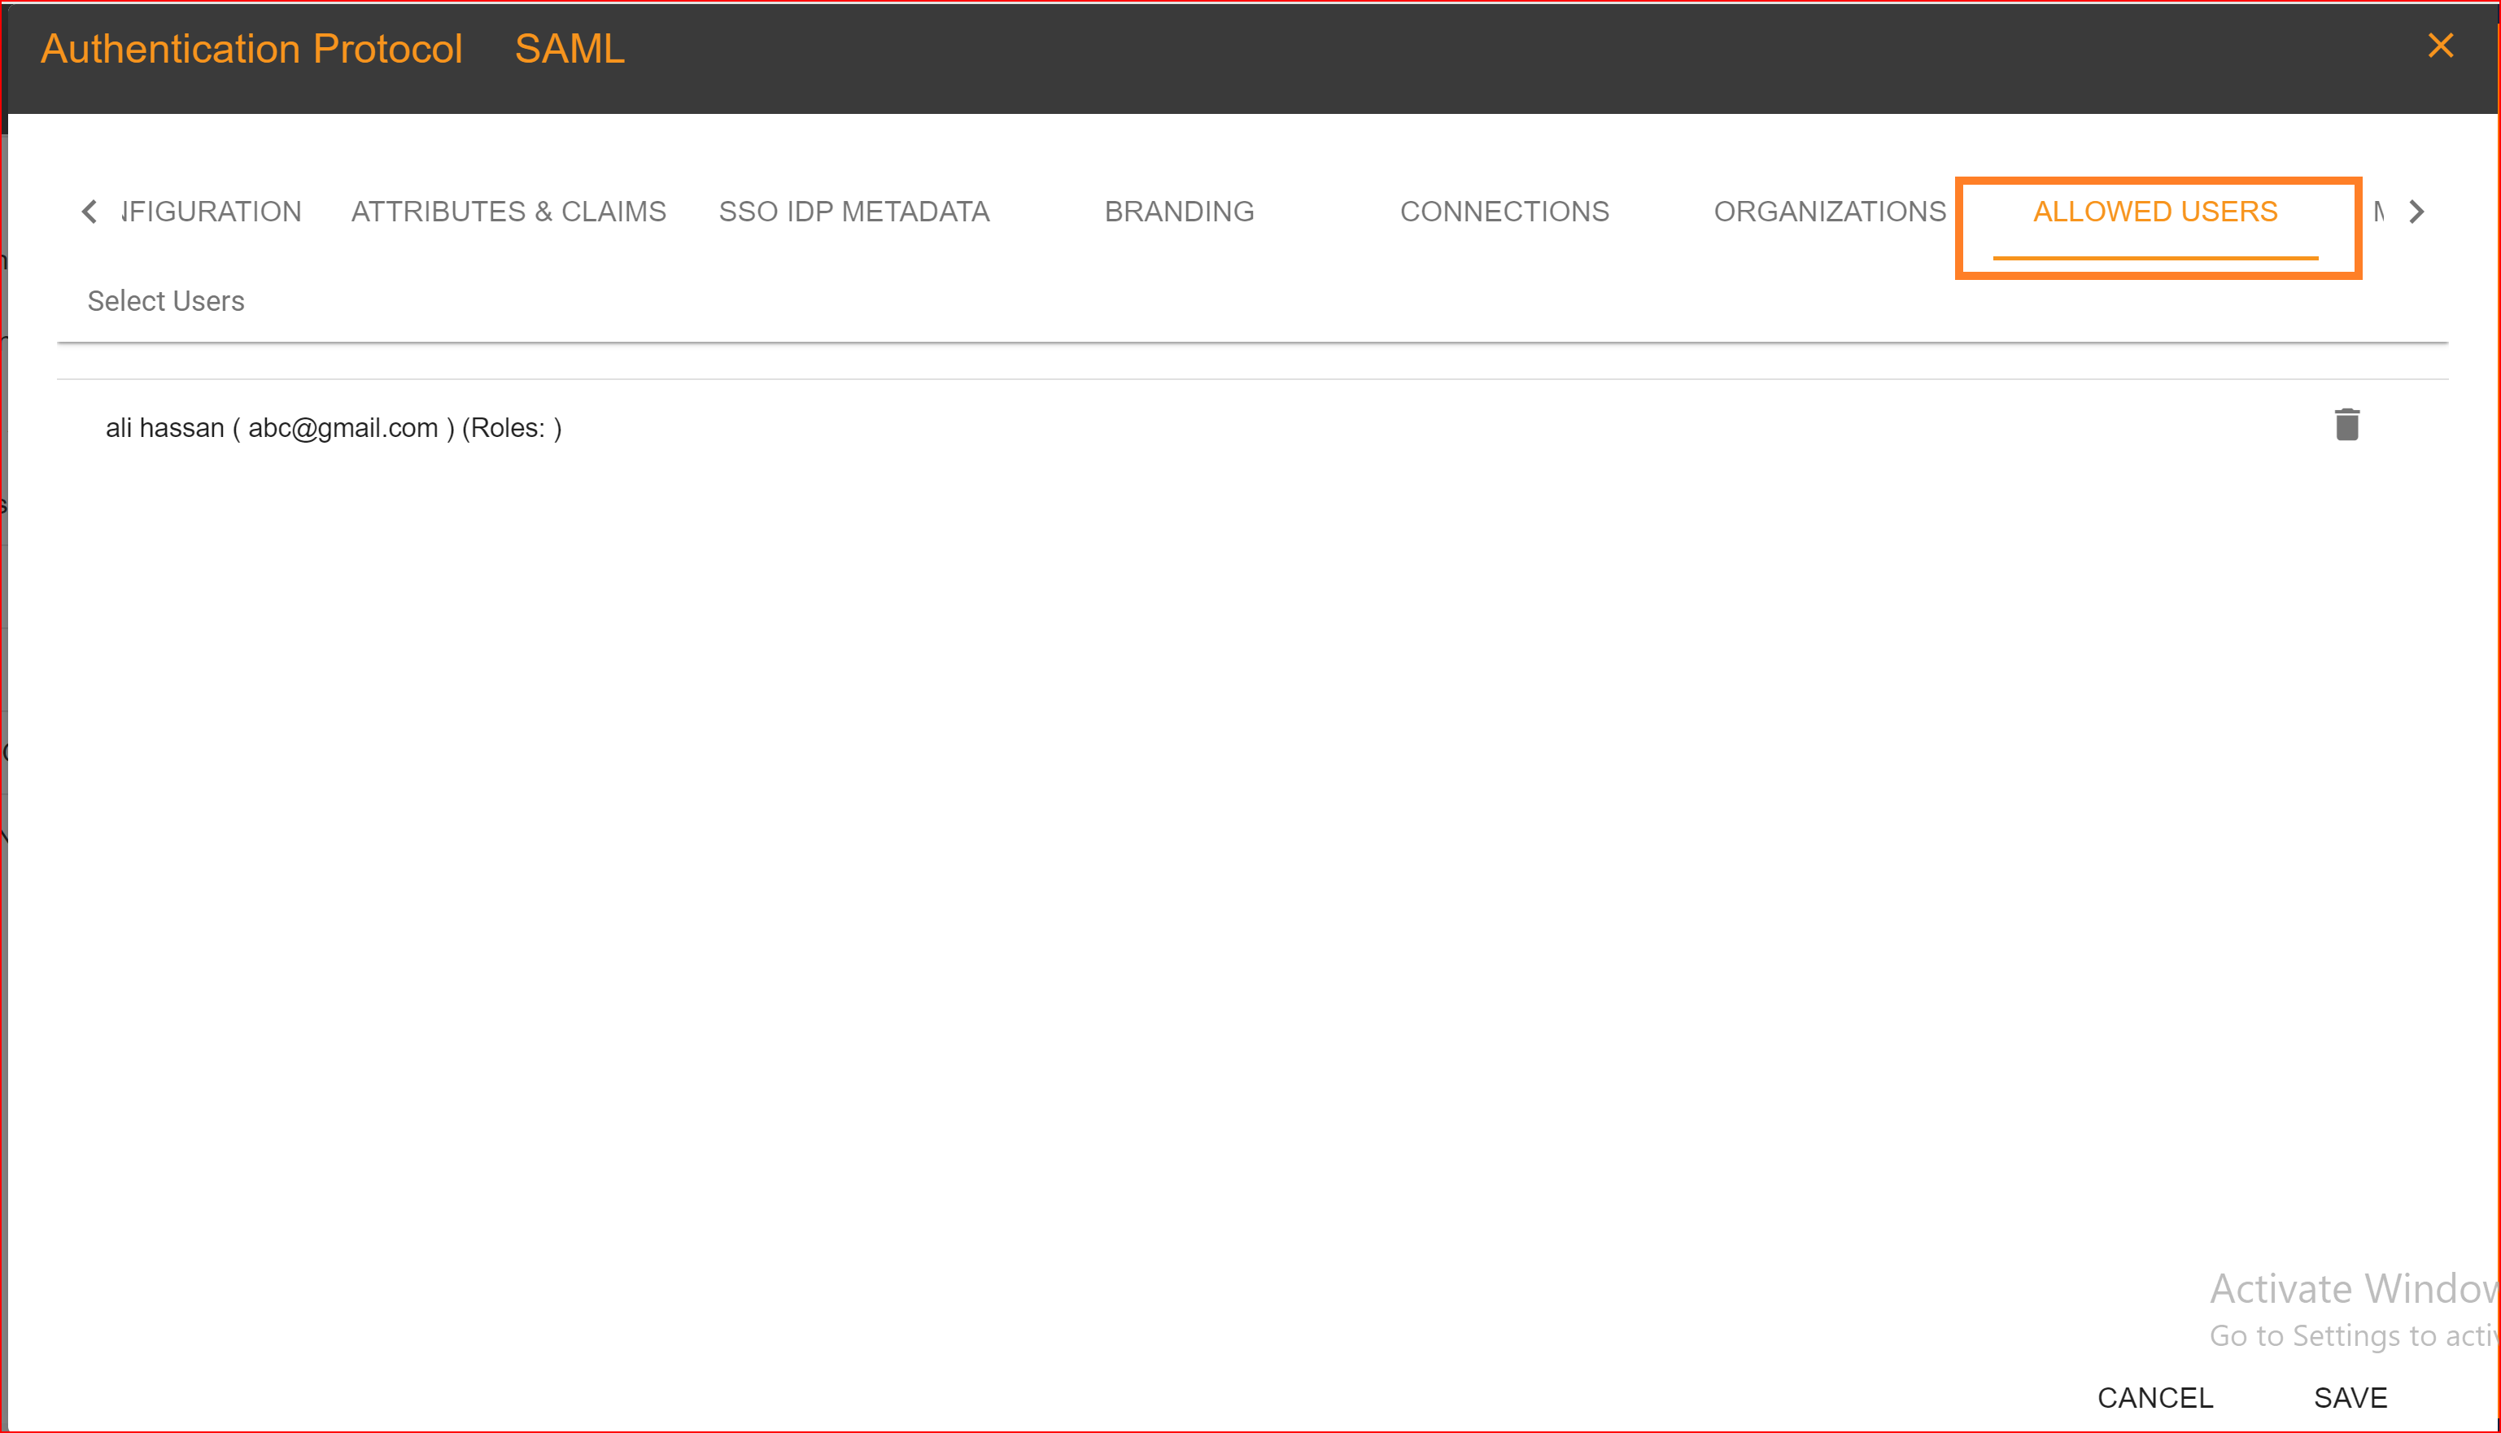Delete ali hassan from allowed users
The height and width of the screenshot is (1433, 2501).
point(2346,425)
